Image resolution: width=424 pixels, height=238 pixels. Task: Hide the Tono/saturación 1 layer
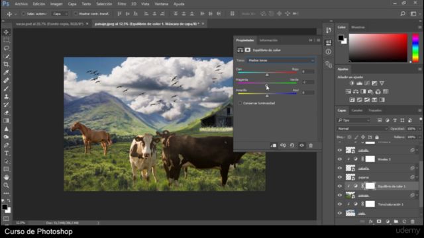340,204
